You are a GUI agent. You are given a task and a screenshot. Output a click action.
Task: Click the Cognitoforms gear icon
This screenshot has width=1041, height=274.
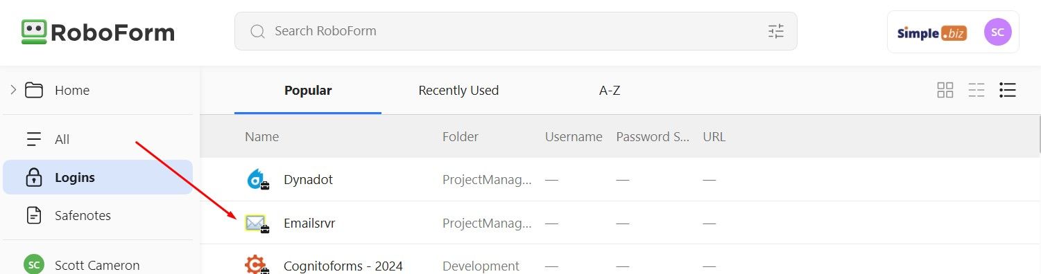(257, 266)
